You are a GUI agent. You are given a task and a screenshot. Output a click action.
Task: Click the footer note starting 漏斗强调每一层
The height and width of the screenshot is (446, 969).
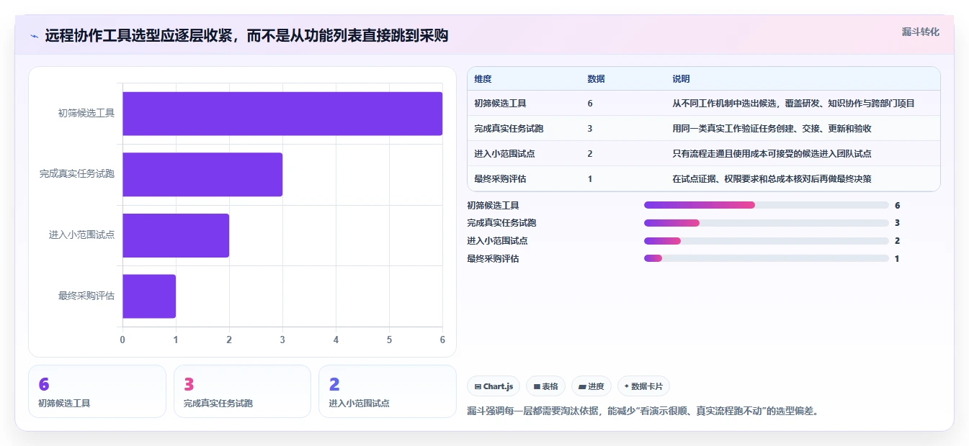tap(643, 411)
